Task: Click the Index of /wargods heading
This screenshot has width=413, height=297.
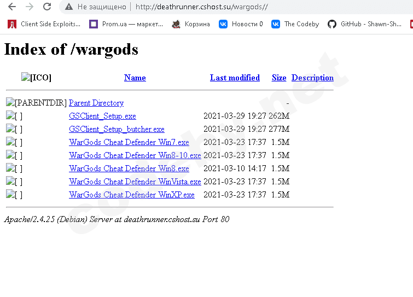Action: coord(71,49)
